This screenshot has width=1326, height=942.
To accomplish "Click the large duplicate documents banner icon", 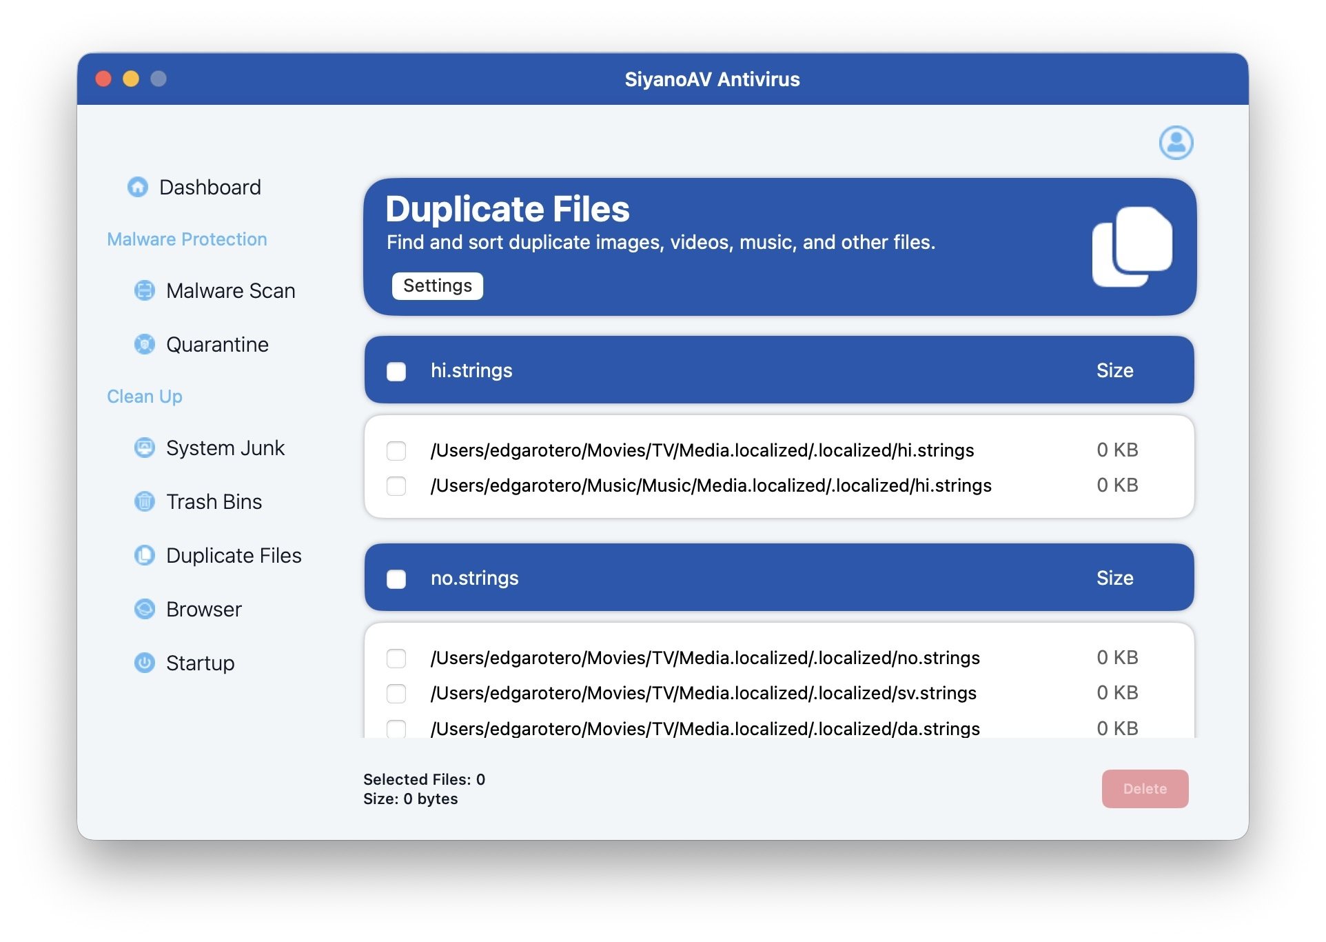I will pos(1132,246).
